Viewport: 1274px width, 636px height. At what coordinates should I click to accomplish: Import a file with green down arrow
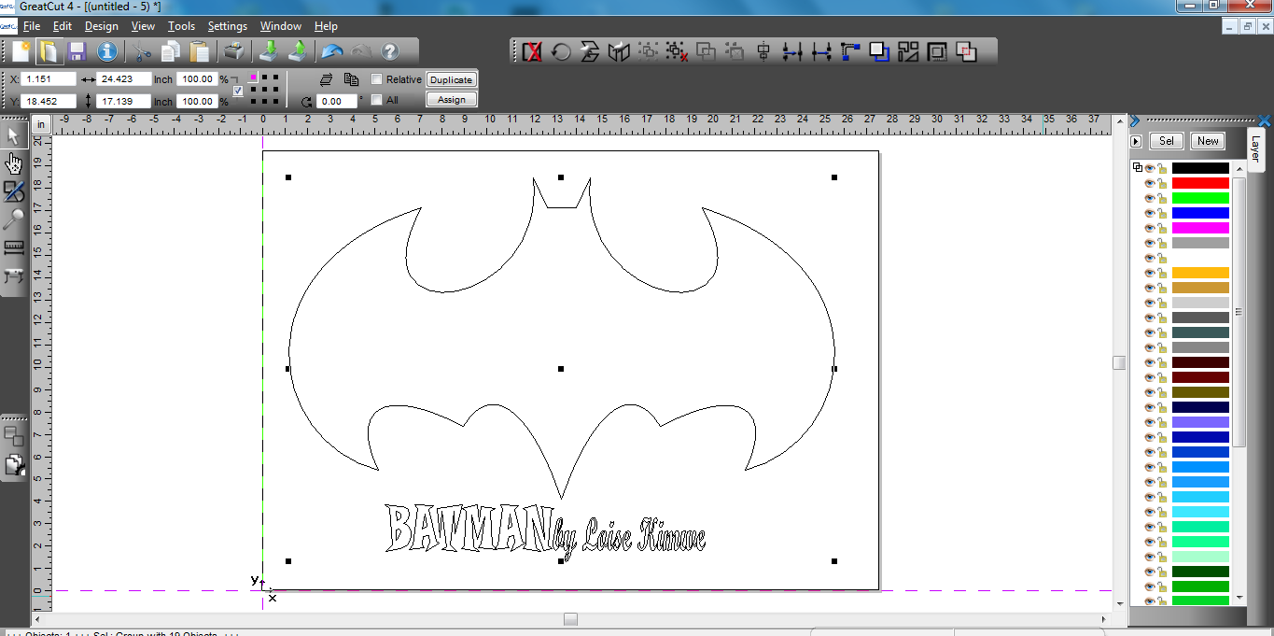pos(268,51)
